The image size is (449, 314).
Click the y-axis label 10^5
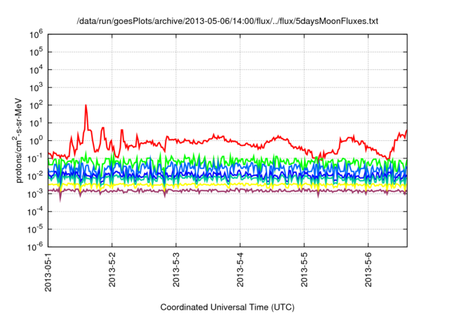click(36, 52)
